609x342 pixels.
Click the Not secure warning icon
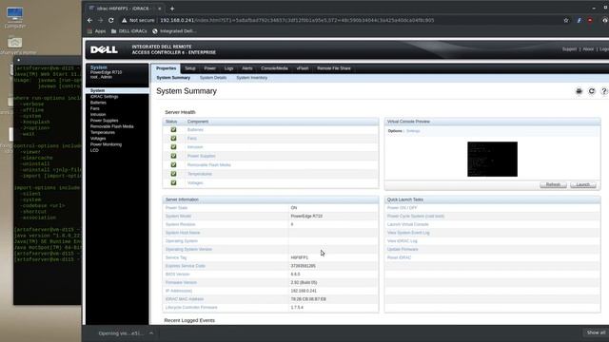point(124,20)
